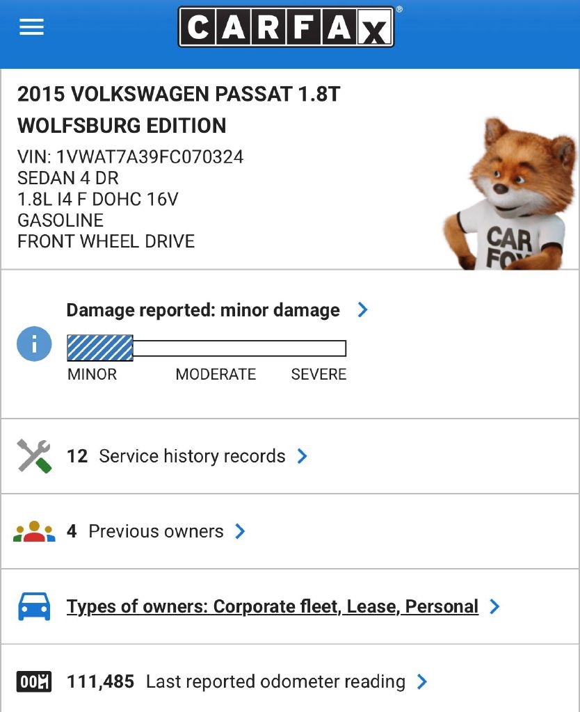Expand last reported odometer reading chevron
This screenshot has height=712, width=580.
(422, 681)
